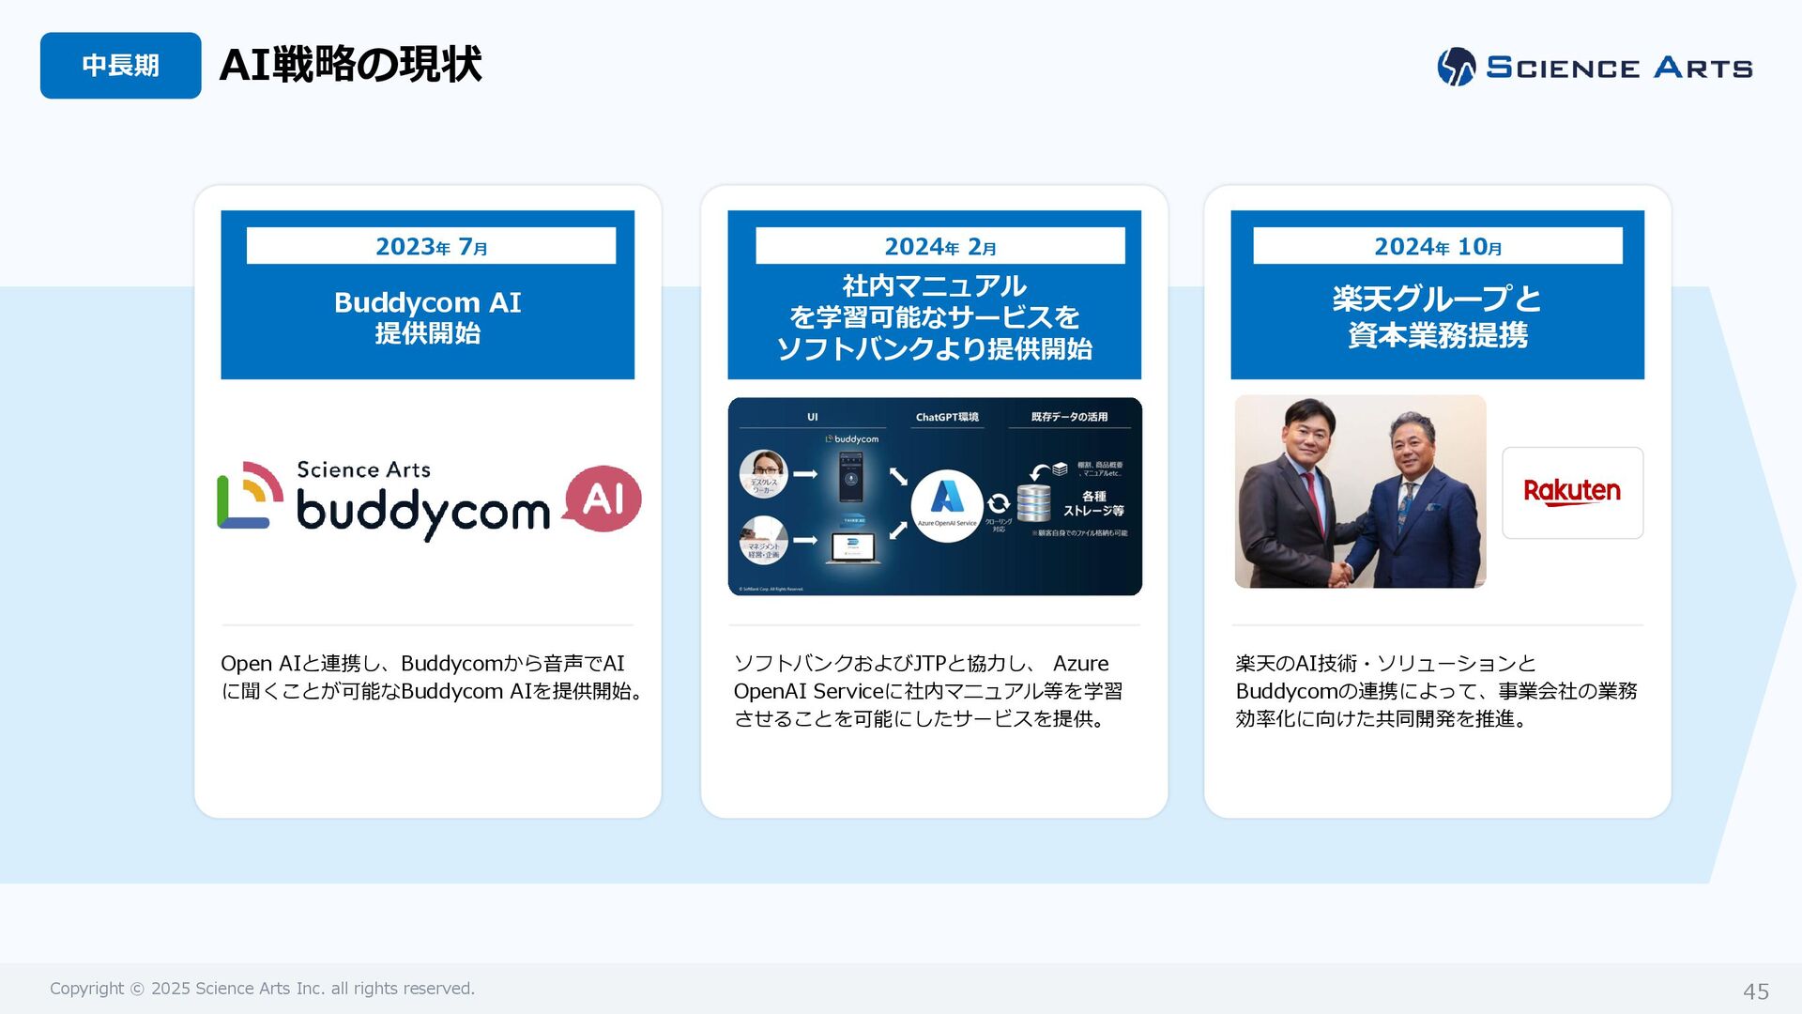The width and height of the screenshot is (1802, 1014).
Task: Click the Azure OpenAI Service circle icon
Action: click(x=946, y=505)
